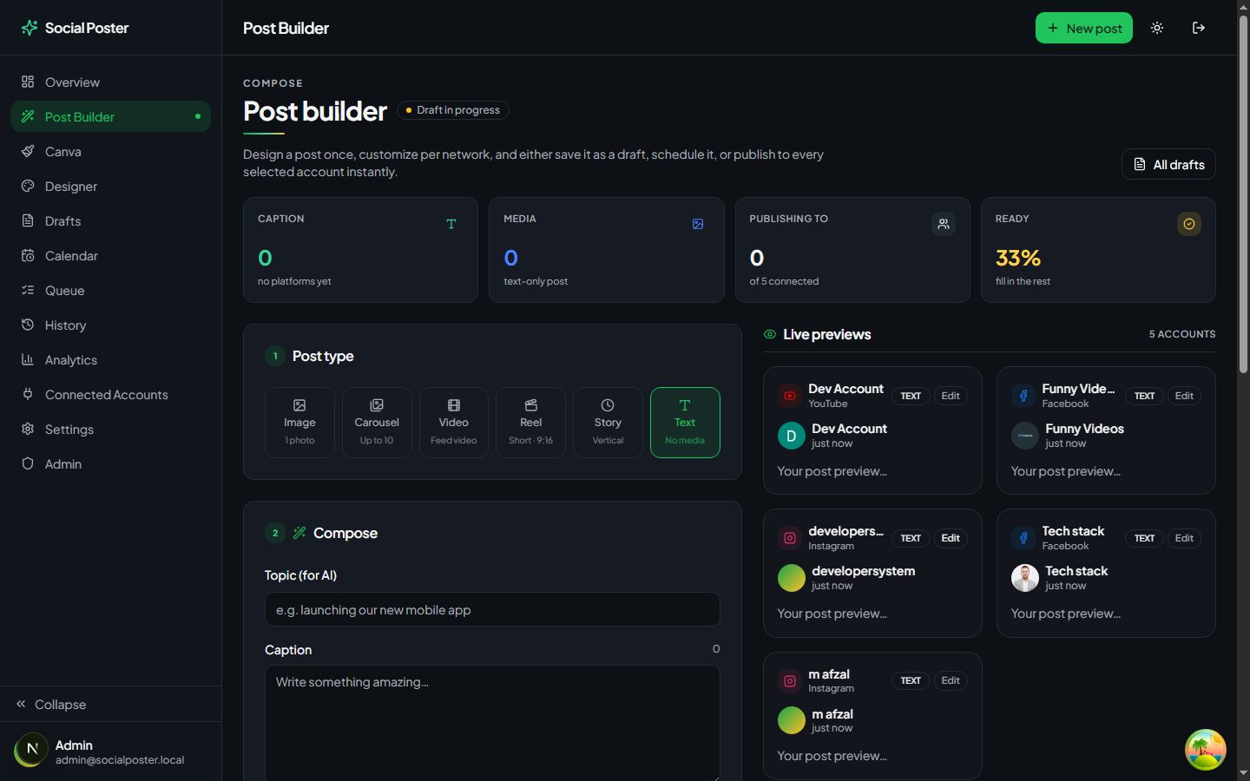
Task: Select the Image post type
Action: (x=299, y=423)
